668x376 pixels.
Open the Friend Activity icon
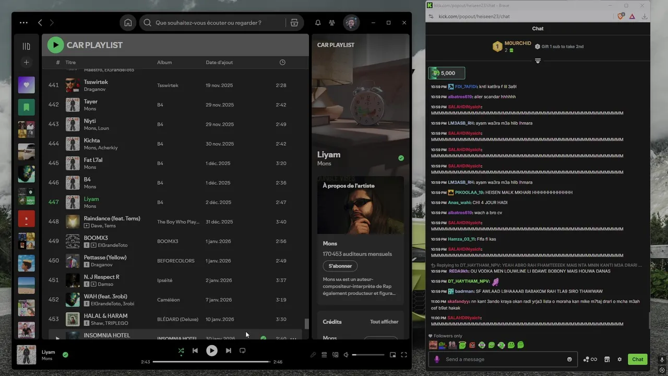[332, 23]
